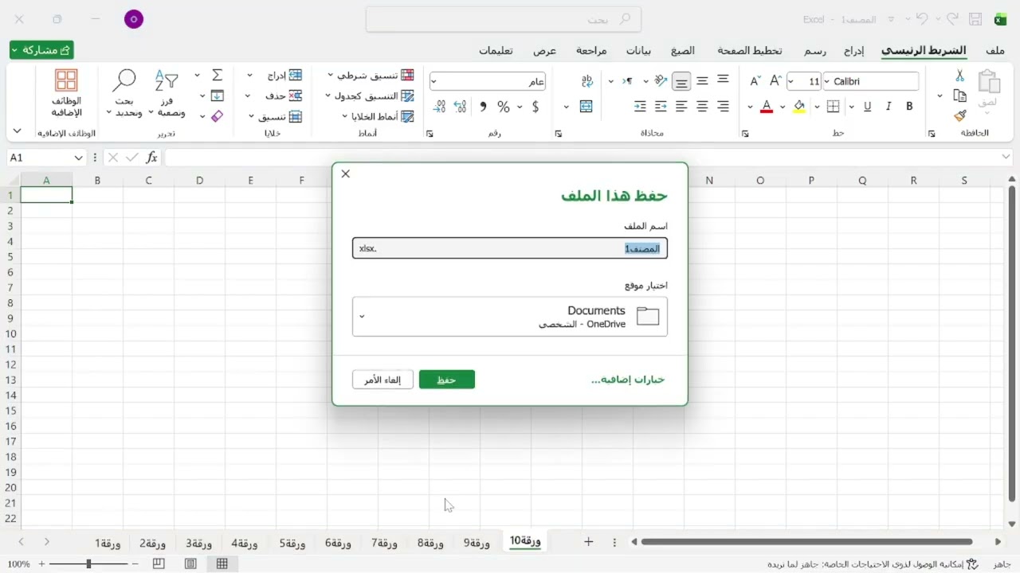Open بحث وتحديد find and select
Image resolution: width=1020 pixels, height=573 pixels.
[124, 94]
